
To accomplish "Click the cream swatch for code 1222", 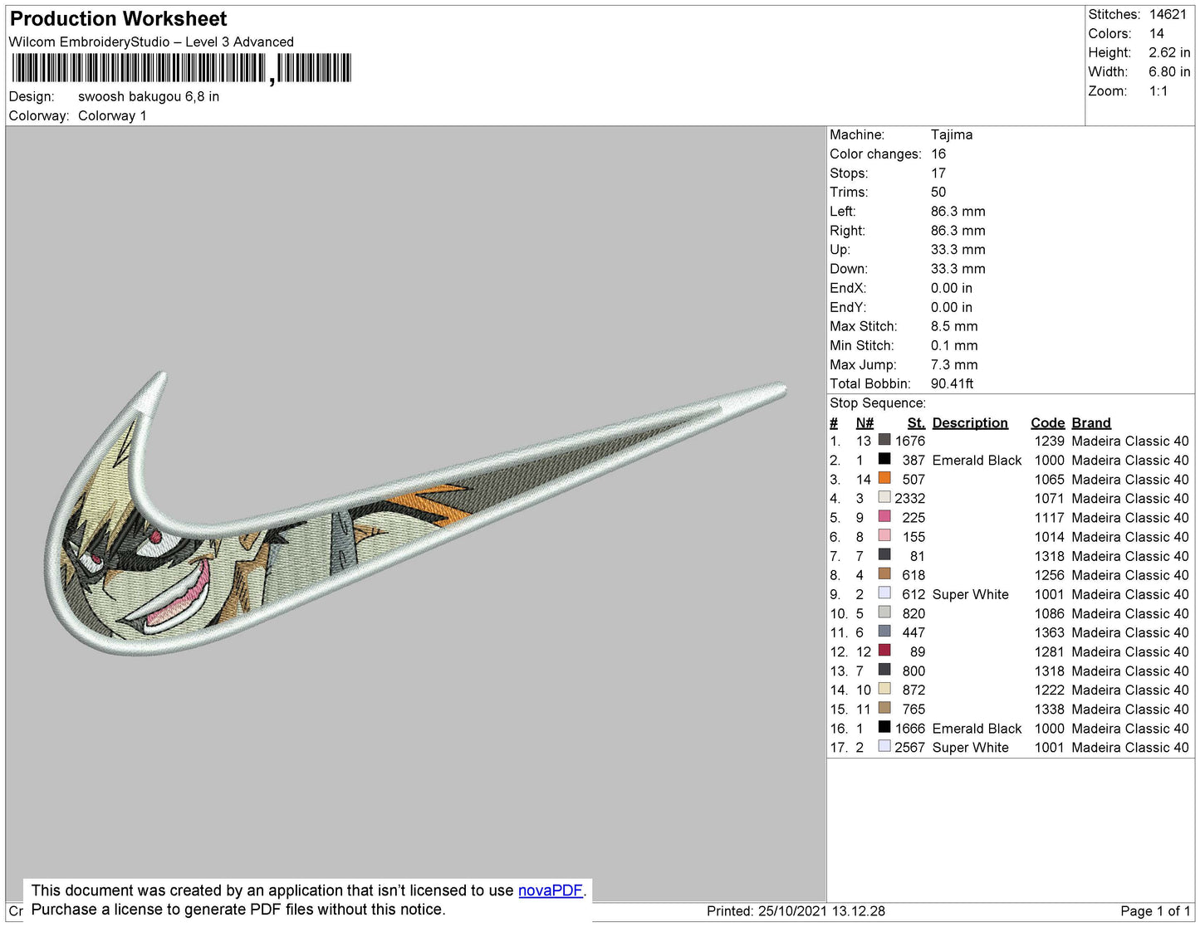I will click(884, 689).
